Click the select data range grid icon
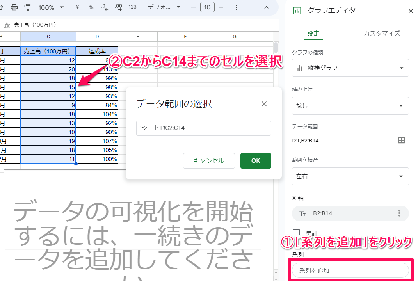 [401, 140]
